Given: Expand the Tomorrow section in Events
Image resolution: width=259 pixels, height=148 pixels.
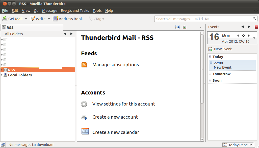Looking at the screenshot, I should tap(210, 74).
